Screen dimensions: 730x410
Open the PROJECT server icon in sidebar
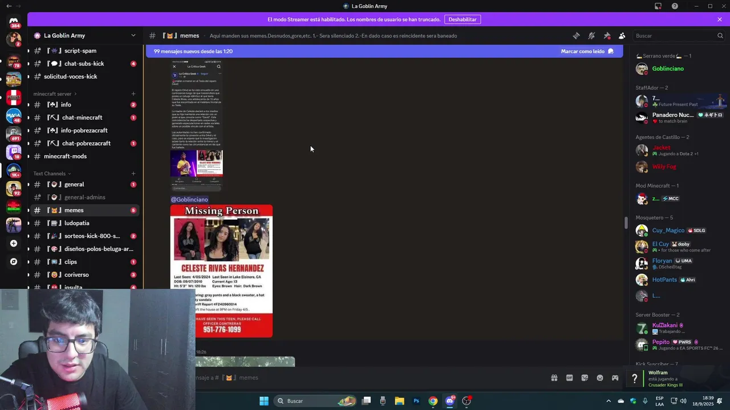(x=14, y=97)
